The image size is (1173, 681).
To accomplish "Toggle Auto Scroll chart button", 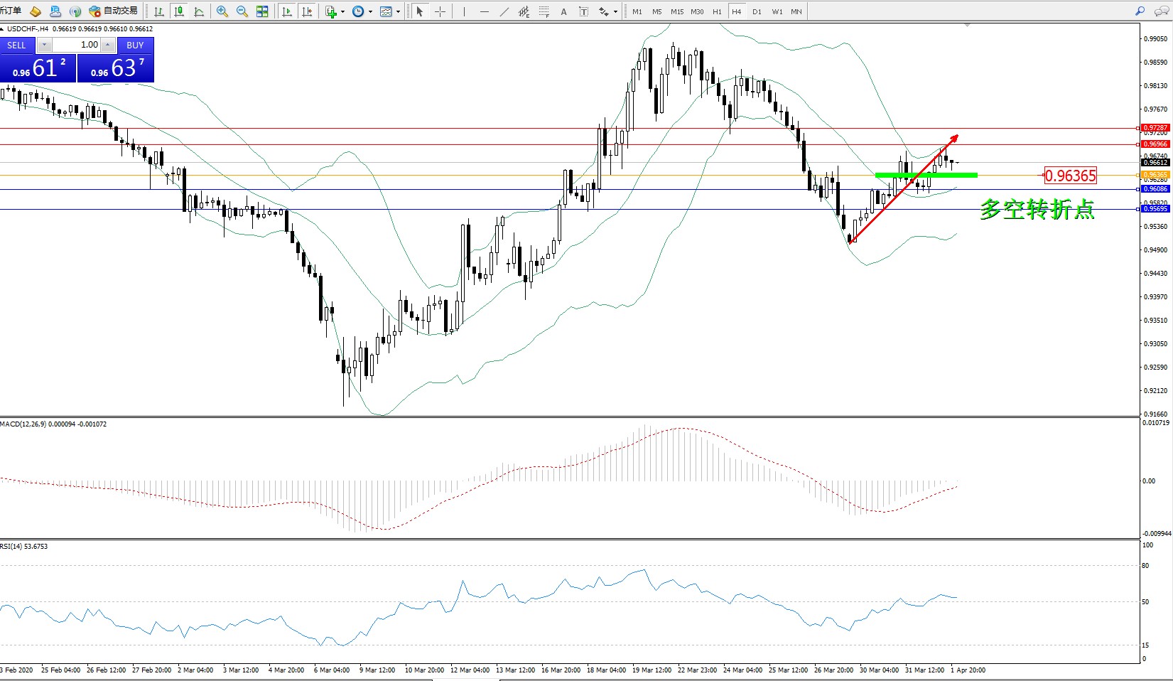I will pos(287,11).
